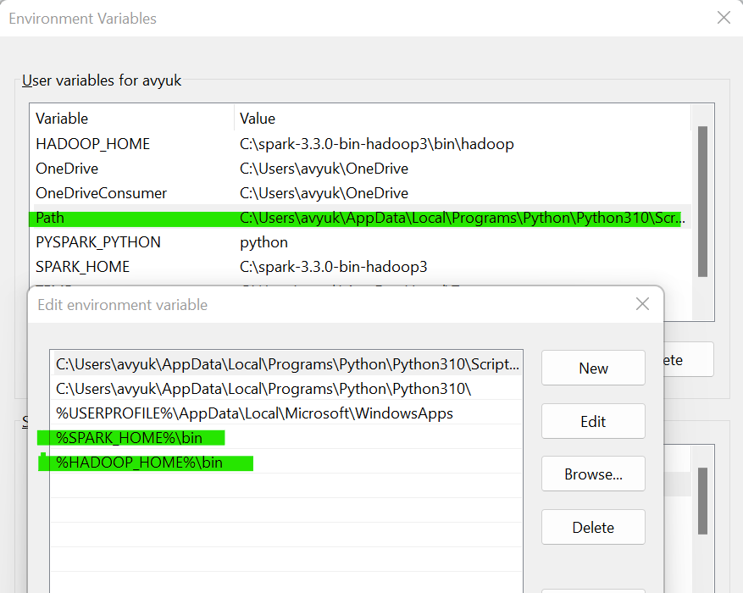Select the Path variable row
Screen dimensions: 743x593
pyautogui.click(x=360, y=218)
